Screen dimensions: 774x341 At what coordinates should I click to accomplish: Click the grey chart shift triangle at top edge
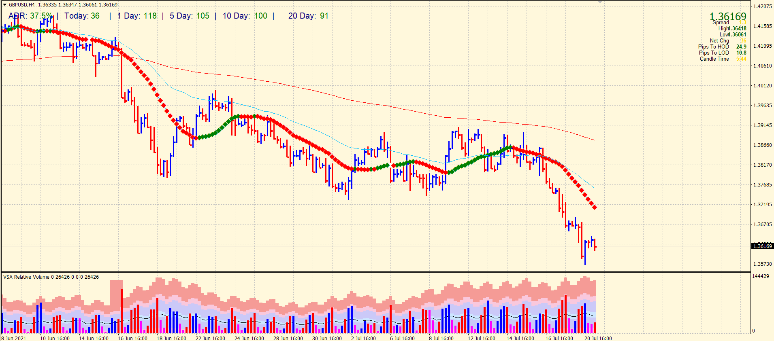pyautogui.click(x=600, y=2)
